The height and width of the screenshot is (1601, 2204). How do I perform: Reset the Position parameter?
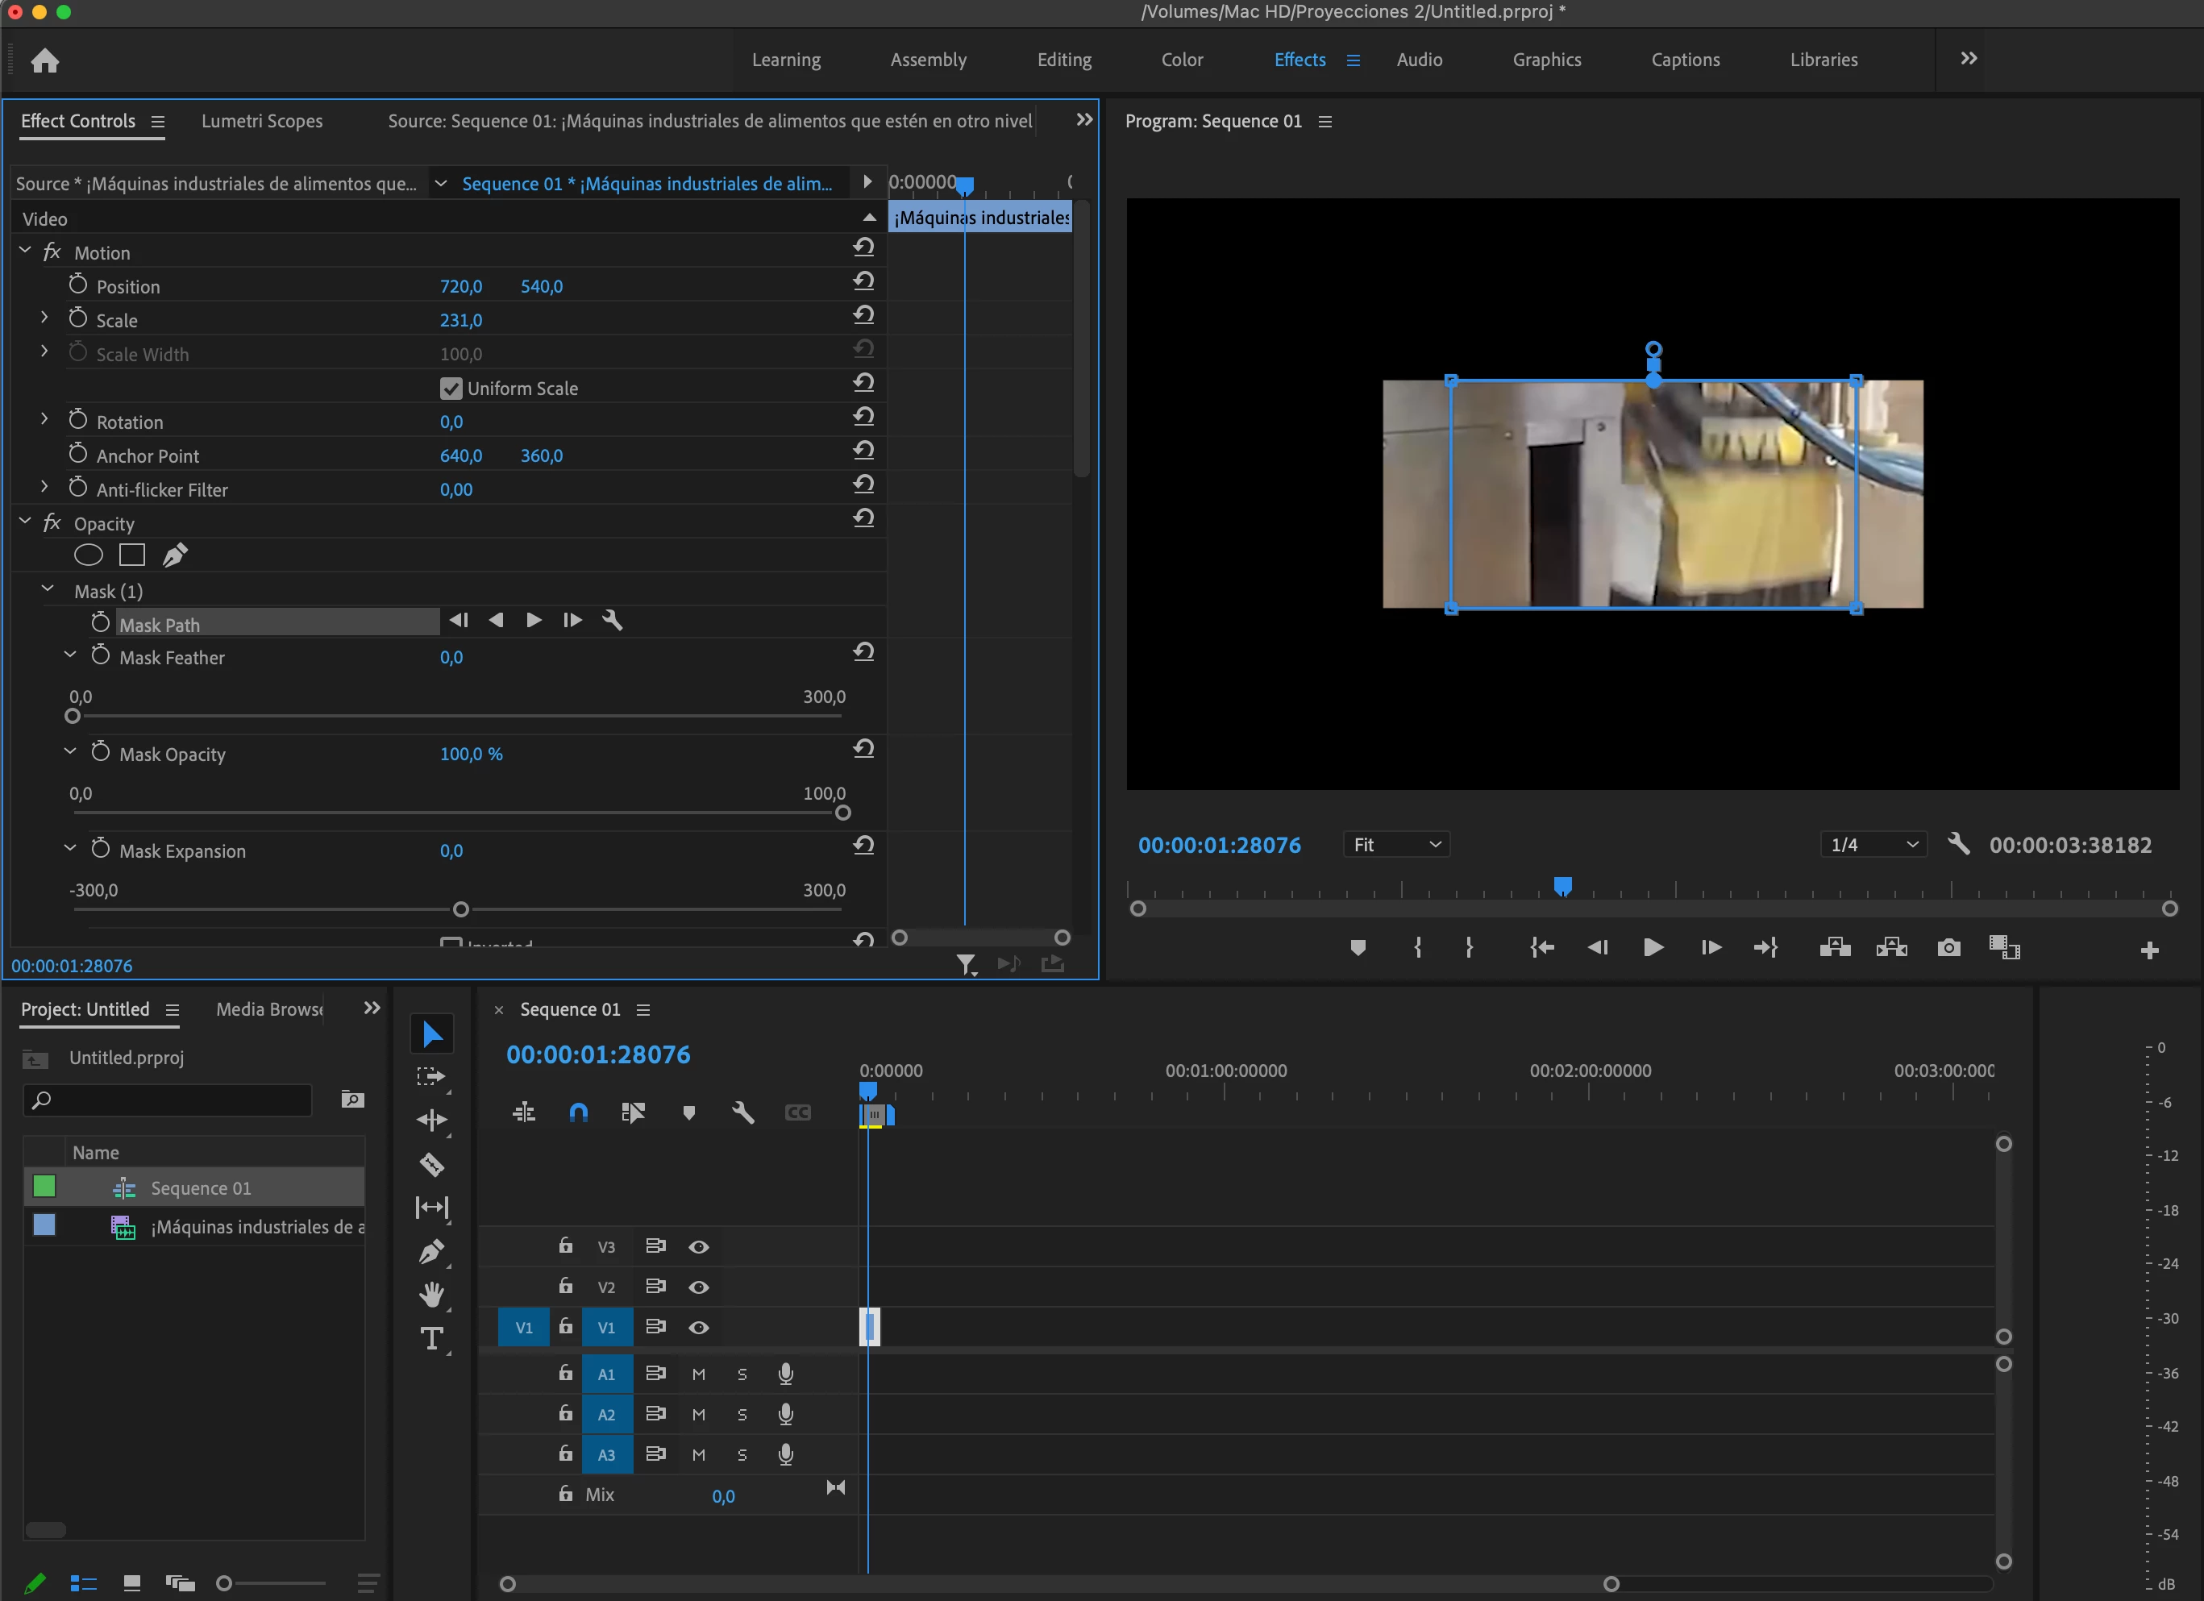(864, 282)
